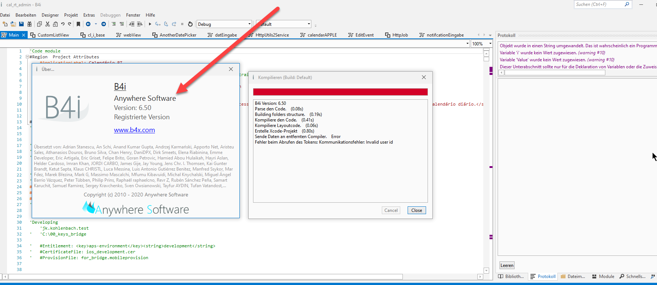Image resolution: width=657 pixels, height=285 pixels.
Task: Switch to the AnotherDatePicker tab
Action: pyautogui.click(x=174, y=35)
